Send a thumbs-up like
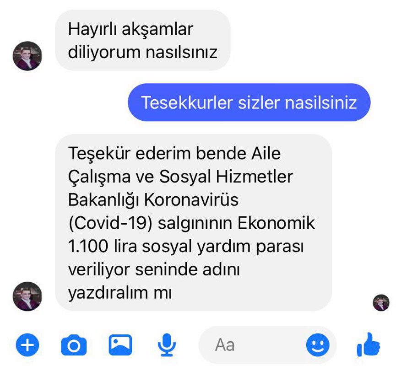 pyautogui.click(x=369, y=345)
